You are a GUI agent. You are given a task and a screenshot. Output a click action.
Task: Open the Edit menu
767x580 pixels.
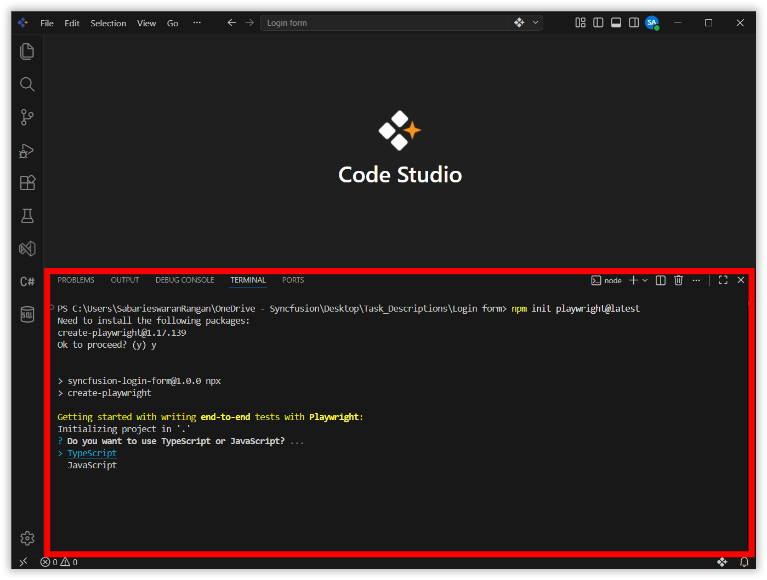72,23
